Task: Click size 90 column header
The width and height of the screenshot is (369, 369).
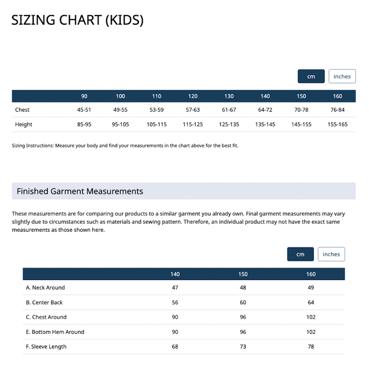Action: pos(84,96)
